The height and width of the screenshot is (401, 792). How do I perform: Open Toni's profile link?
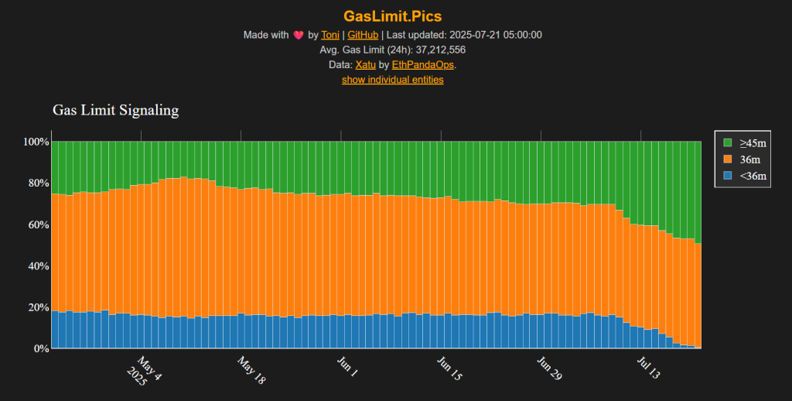[x=330, y=35]
